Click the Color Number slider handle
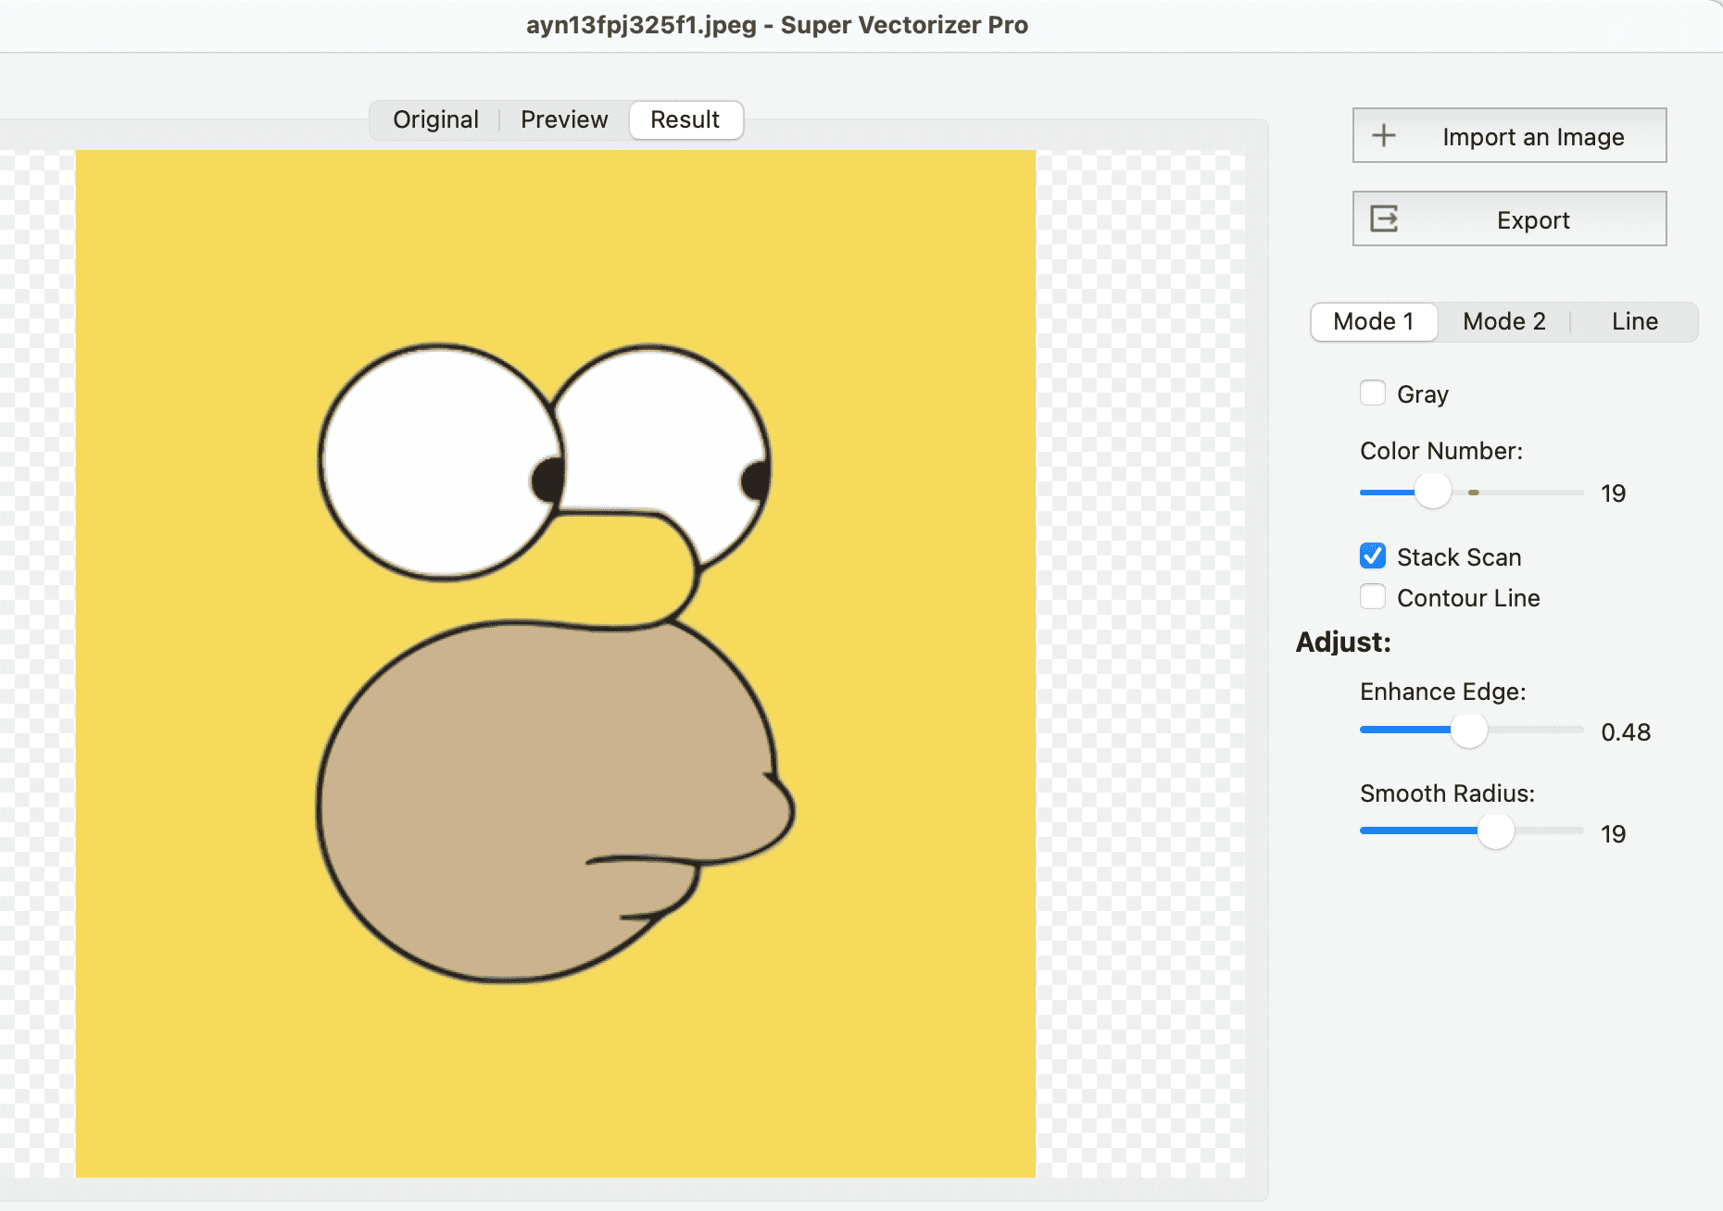This screenshot has height=1211, width=1723. (1433, 491)
